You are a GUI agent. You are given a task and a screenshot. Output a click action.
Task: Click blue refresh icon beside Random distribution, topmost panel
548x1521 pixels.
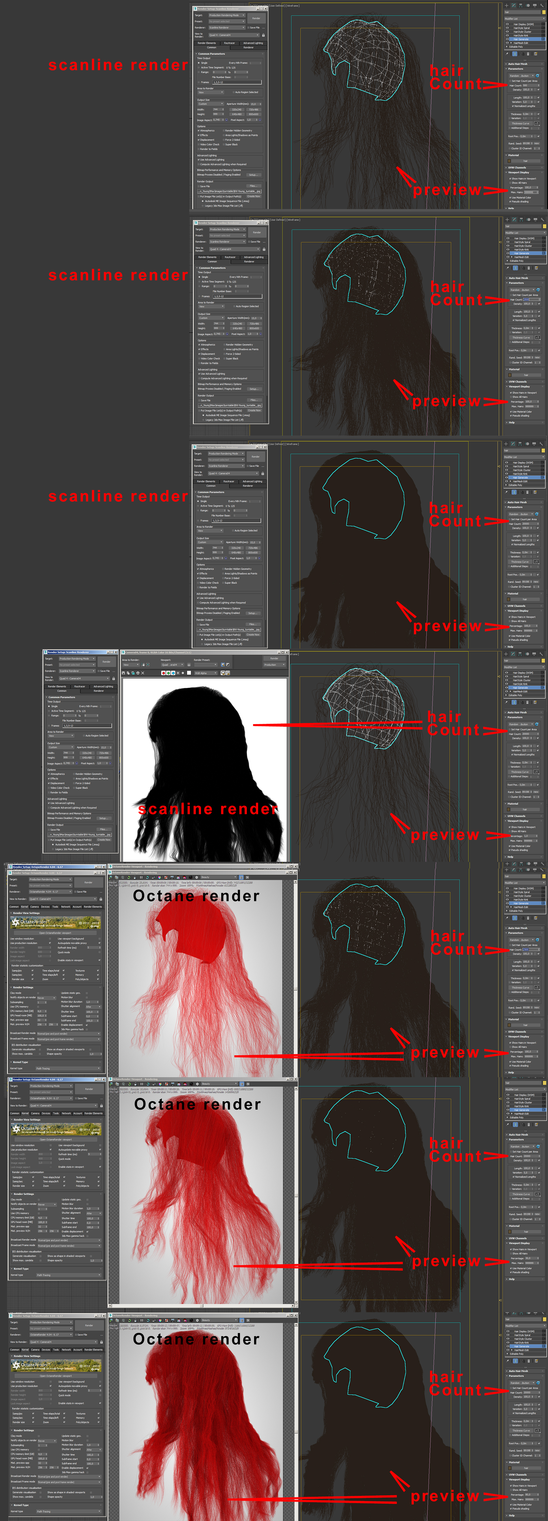pos(537,76)
